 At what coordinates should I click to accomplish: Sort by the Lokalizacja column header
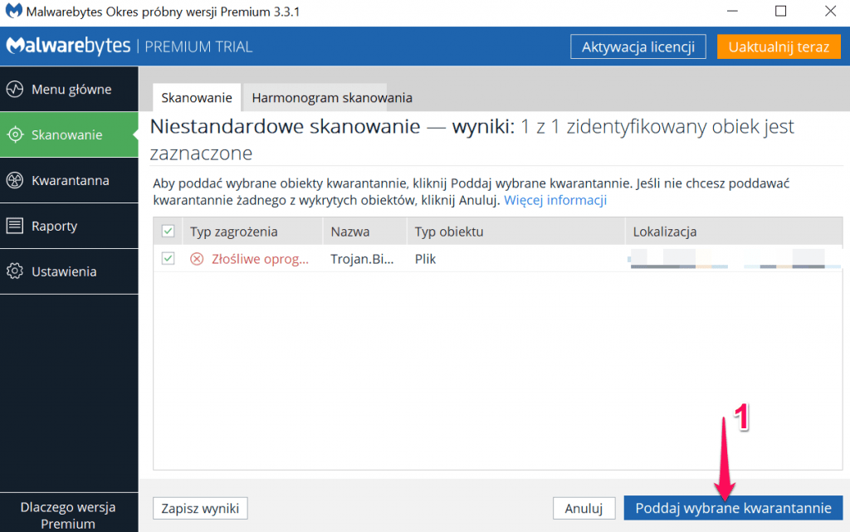pos(664,232)
